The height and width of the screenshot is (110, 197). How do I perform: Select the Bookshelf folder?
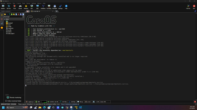(x=10, y=23)
